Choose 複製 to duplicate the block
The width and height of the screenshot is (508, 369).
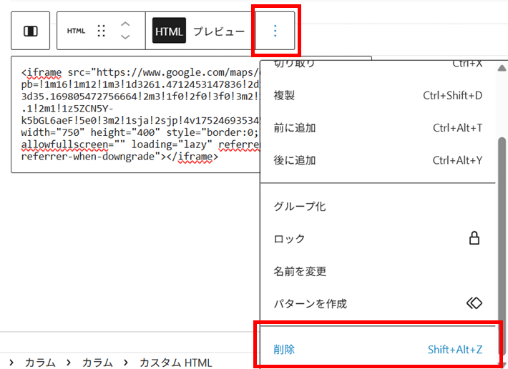(x=284, y=95)
